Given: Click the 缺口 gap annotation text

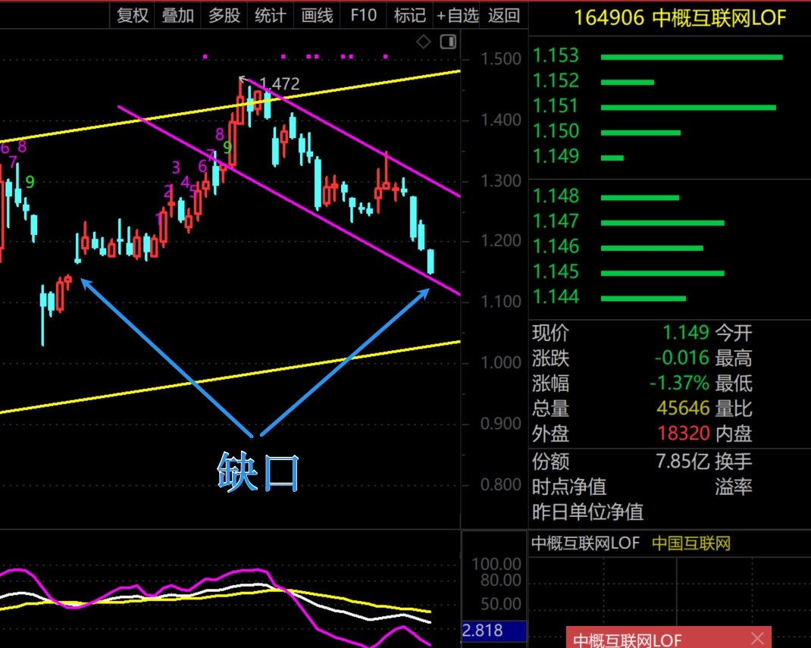Looking at the screenshot, I should 259,471.
